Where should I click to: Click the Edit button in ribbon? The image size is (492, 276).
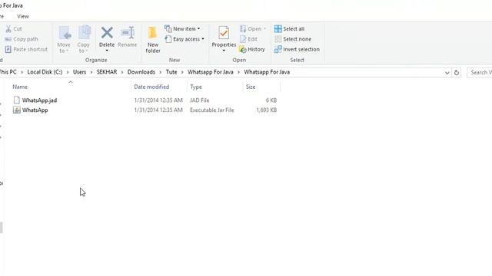[x=248, y=39]
